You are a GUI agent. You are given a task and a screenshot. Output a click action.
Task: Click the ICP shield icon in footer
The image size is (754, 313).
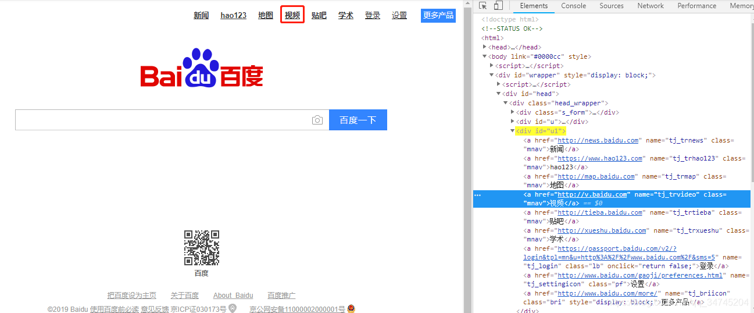233,308
